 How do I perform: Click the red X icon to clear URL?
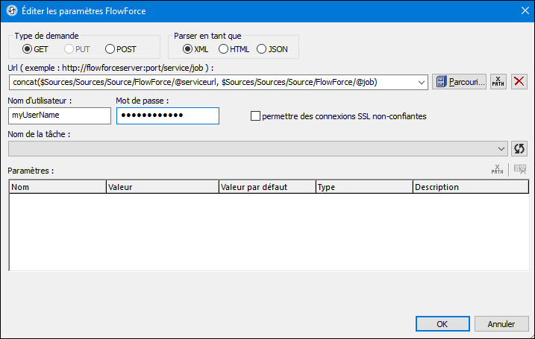coord(519,81)
